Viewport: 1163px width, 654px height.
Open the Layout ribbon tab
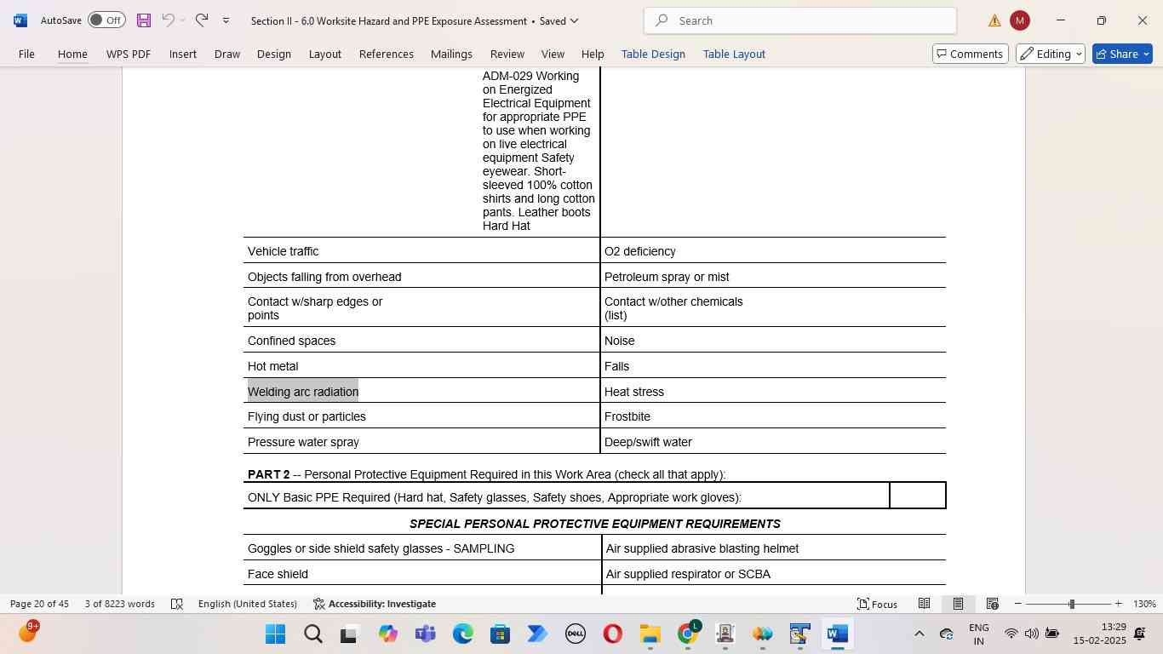[x=325, y=54]
